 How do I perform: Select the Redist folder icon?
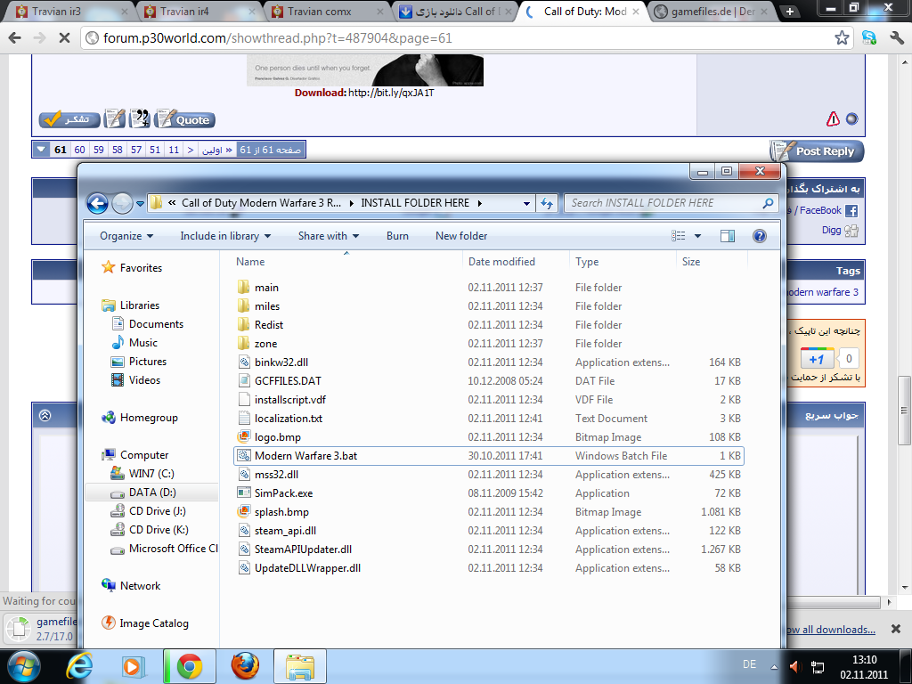(244, 324)
